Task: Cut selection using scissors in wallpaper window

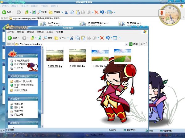Action: tap(72, 38)
